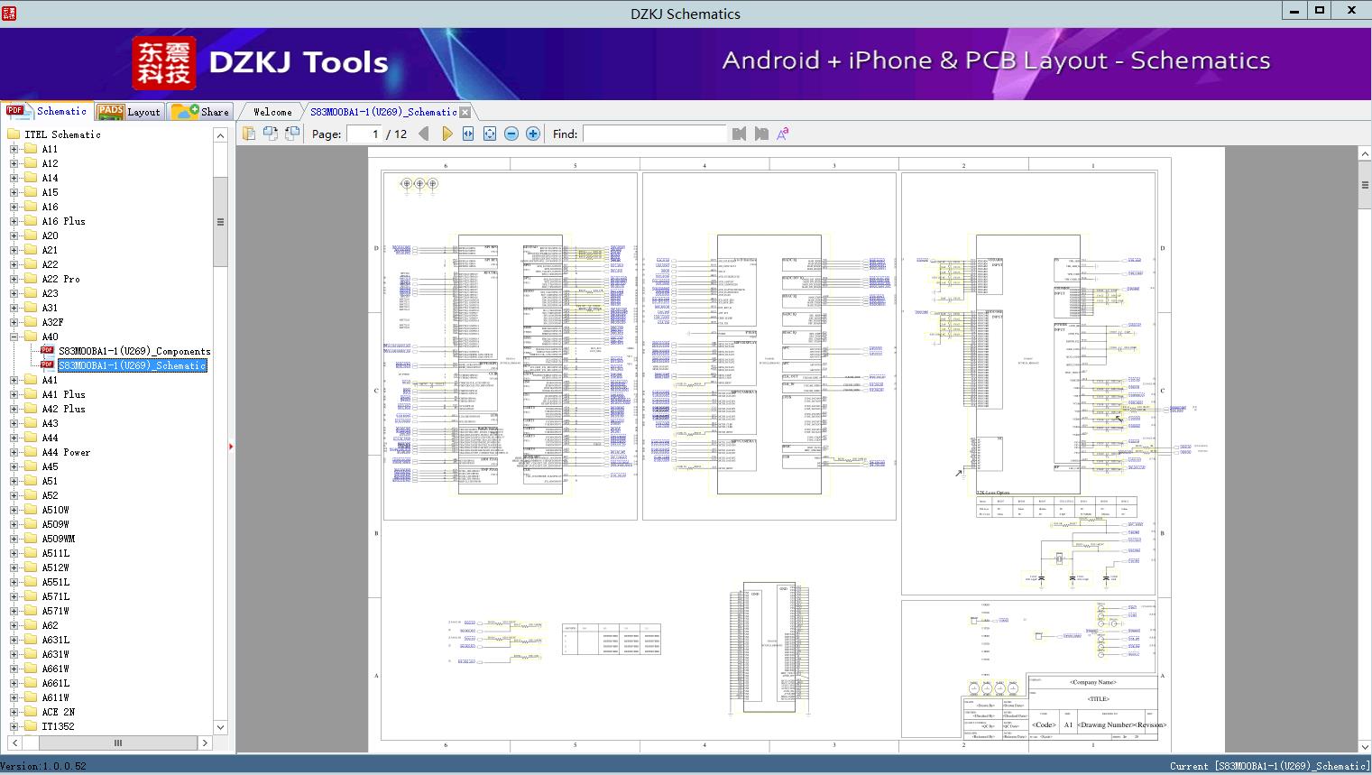
Task: Open the Share tab
Action: tap(201, 112)
